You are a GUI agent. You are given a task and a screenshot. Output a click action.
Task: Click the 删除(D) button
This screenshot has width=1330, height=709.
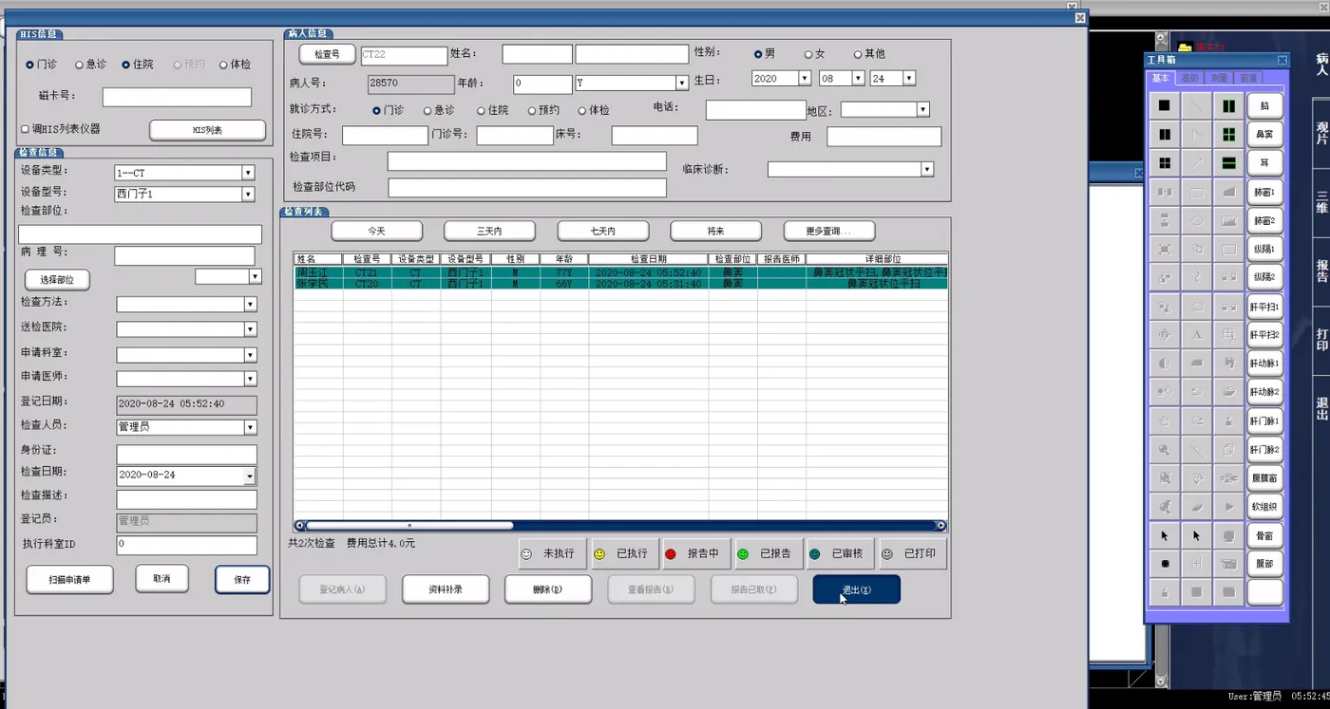pos(548,589)
